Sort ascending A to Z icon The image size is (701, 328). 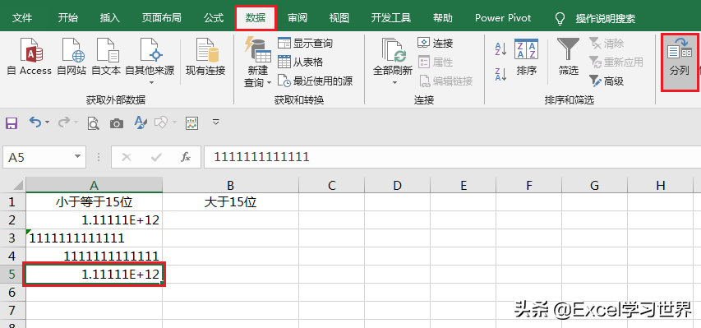pos(500,49)
